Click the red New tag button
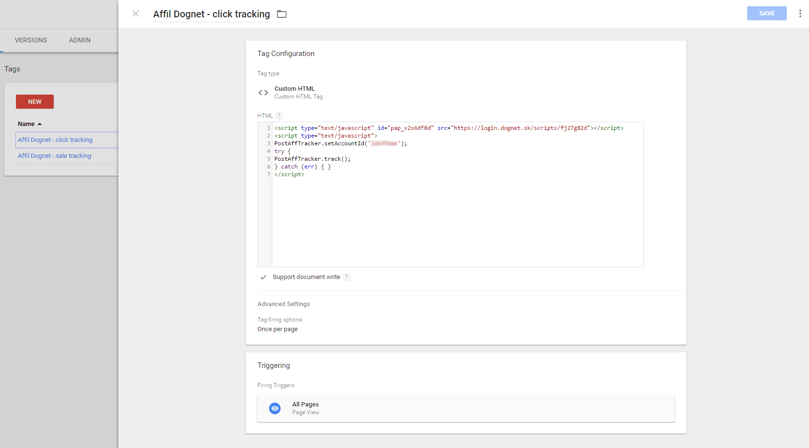 tap(35, 102)
